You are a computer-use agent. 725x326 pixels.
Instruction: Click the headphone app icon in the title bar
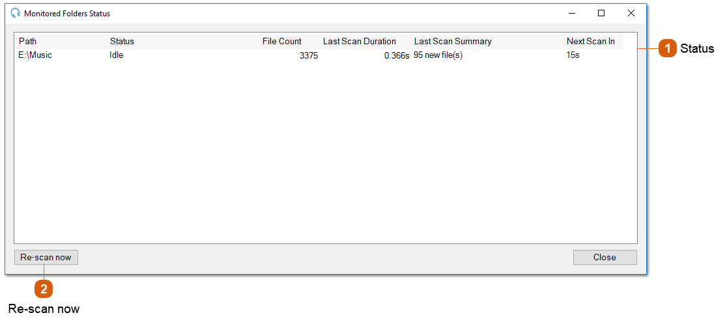(x=15, y=14)
